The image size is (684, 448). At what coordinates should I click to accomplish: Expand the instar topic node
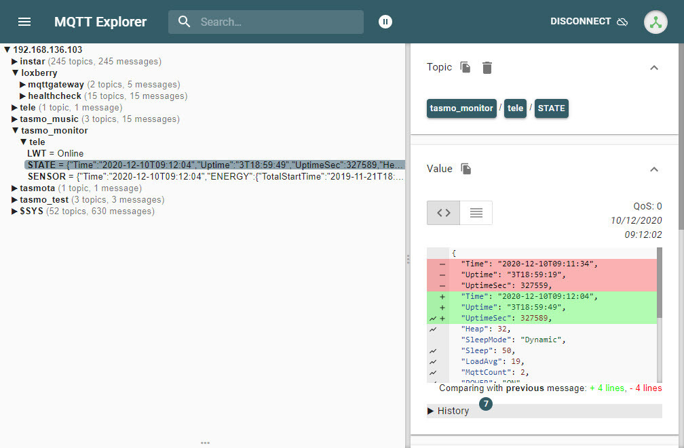click(x=14, y=62)
